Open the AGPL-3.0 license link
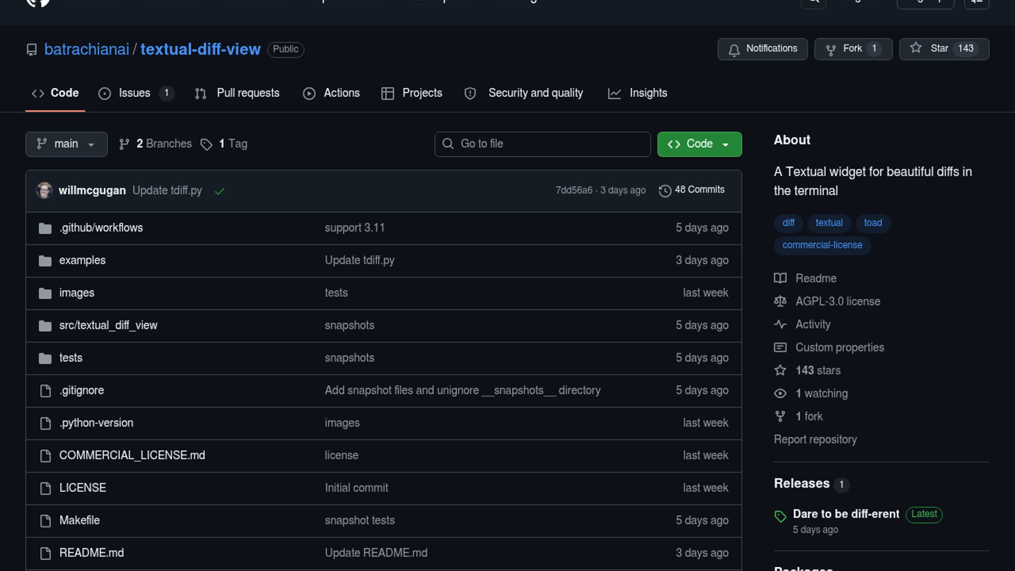 click(837, 301)
